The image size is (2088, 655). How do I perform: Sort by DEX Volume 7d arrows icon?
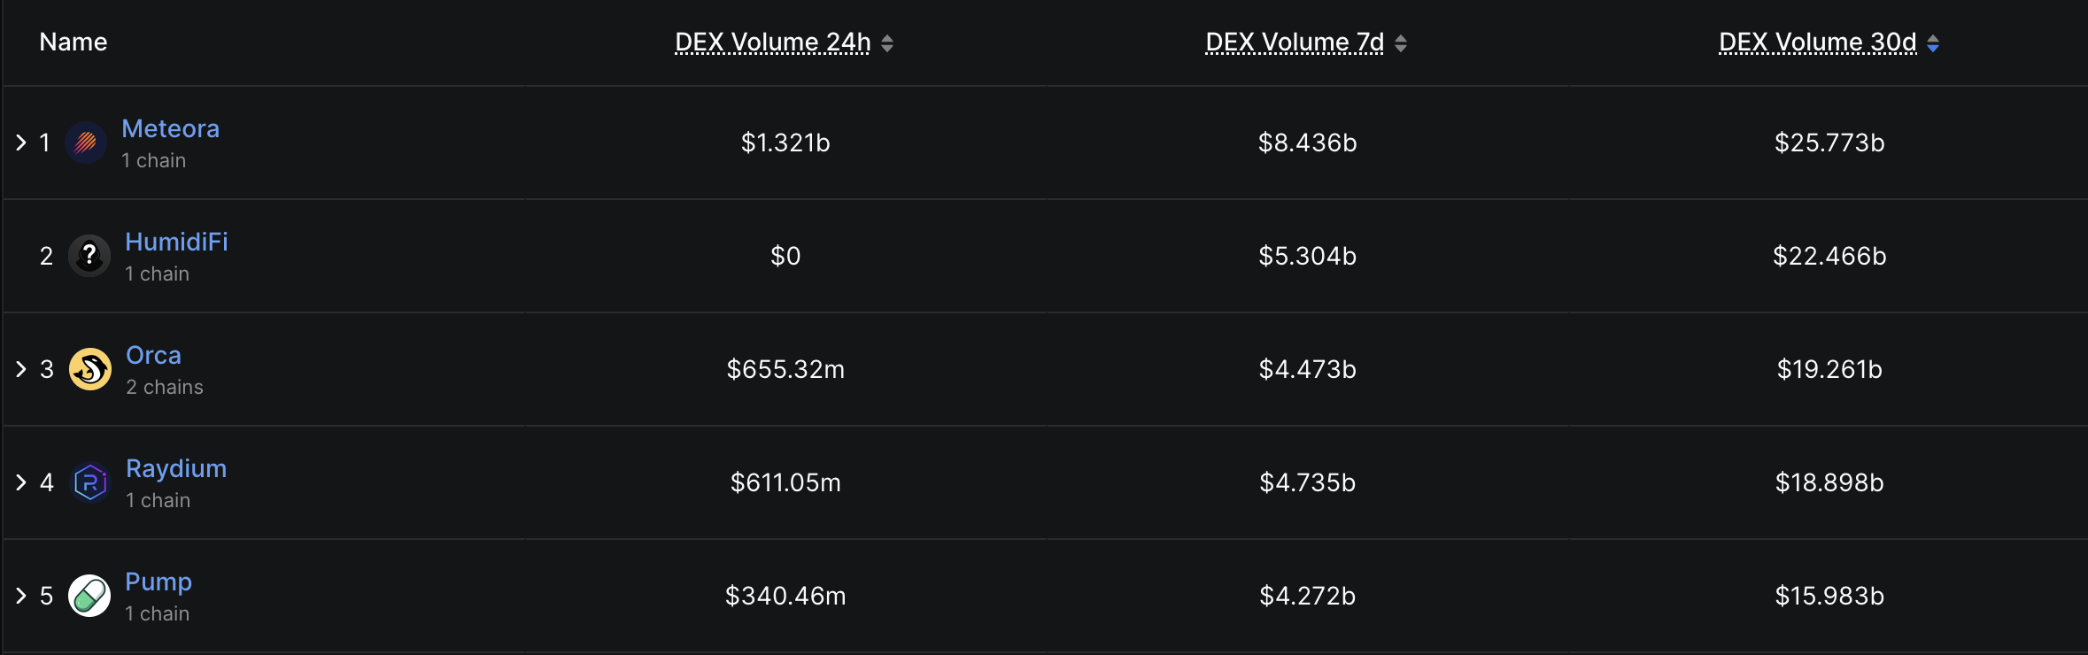coord(1401,43)
